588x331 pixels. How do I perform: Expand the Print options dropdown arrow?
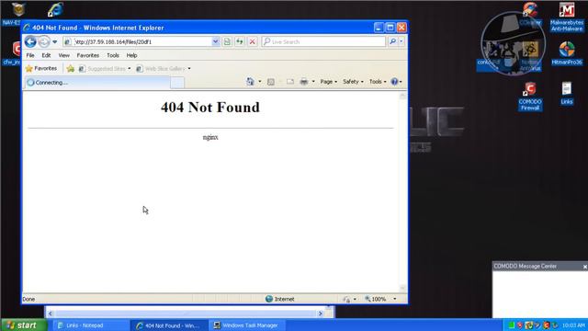(x=313, y=82)
